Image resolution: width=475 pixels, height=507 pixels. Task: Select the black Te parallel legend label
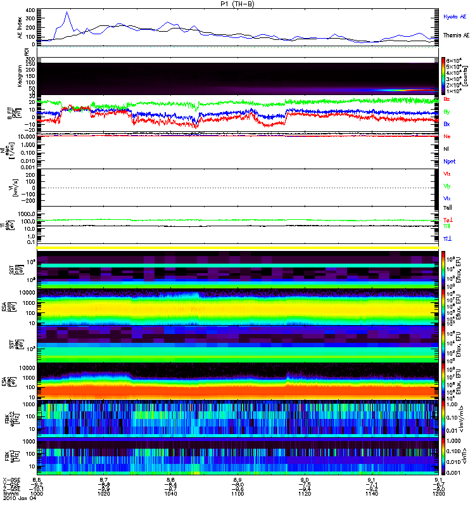pos(447,208)
